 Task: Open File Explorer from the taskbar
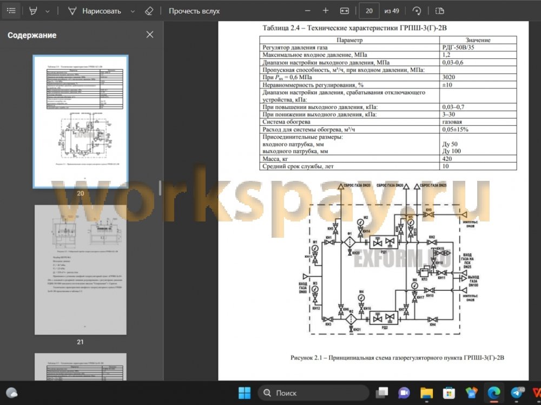click(426, 393)
